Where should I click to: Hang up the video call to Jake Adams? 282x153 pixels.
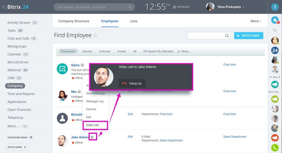coord(132,83)
